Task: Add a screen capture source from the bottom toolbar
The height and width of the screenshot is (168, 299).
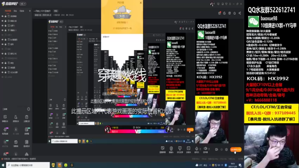Action: click(x=163, y=150)
